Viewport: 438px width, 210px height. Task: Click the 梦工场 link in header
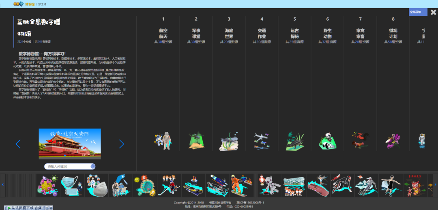42,4
